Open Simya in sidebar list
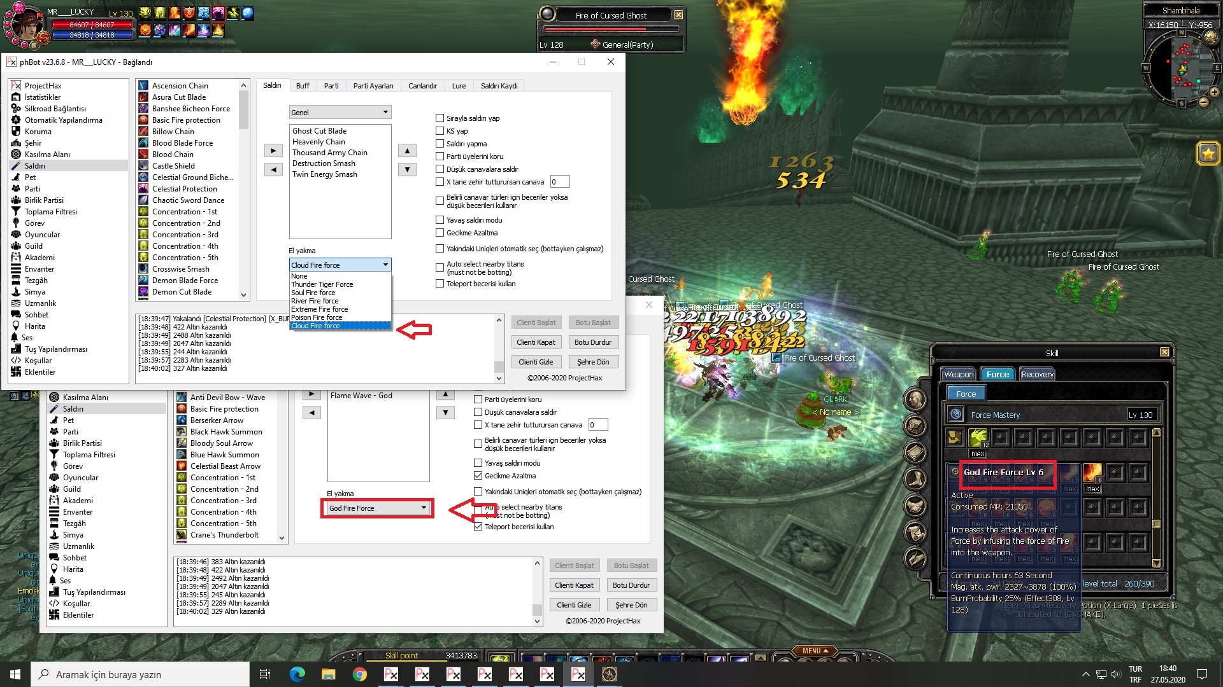This screenshot has height=687, width=1223. 34,292
